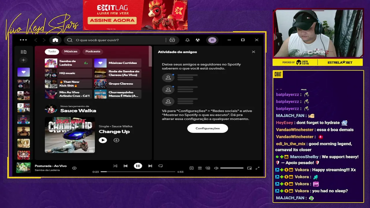Open the mini player

pyautogui.click(x=249, y=168)
